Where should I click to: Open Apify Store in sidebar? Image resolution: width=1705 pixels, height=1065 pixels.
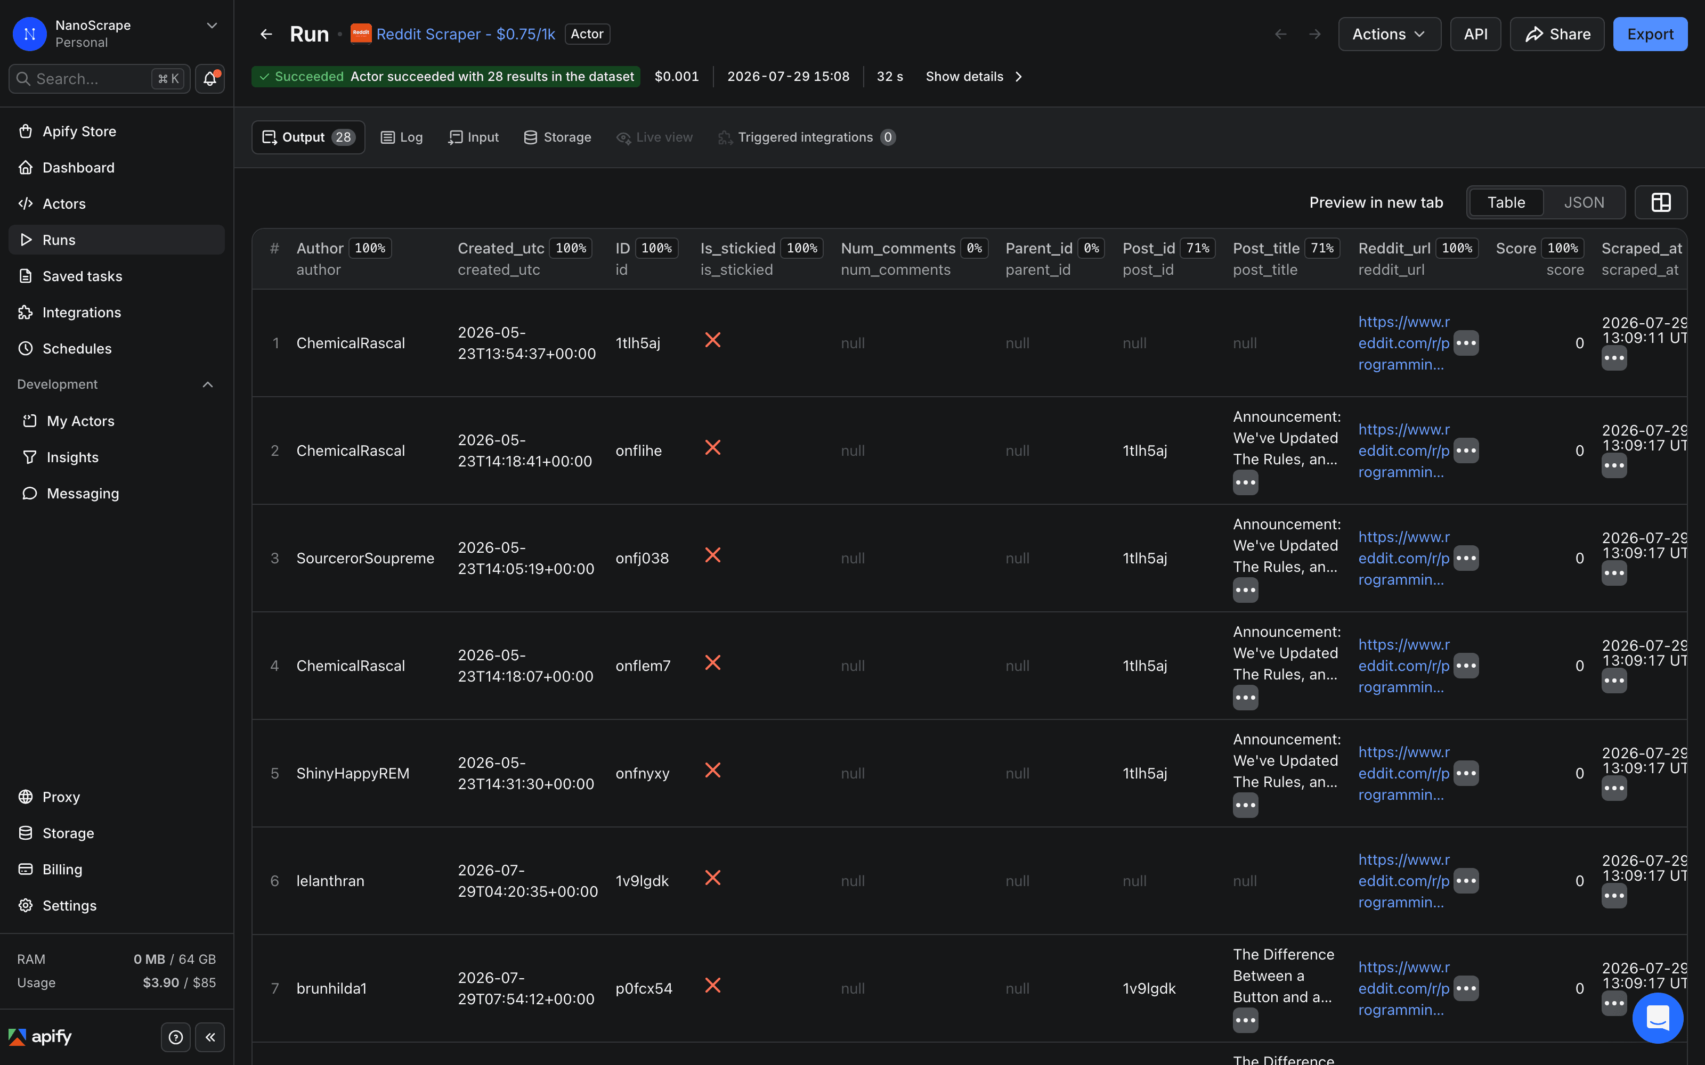click(116, 131)
